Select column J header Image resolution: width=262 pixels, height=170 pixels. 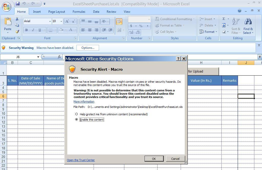(x=246, y=63)
